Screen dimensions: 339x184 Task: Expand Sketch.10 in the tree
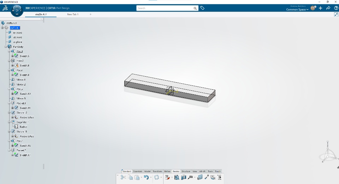click(x=13, y=94)
